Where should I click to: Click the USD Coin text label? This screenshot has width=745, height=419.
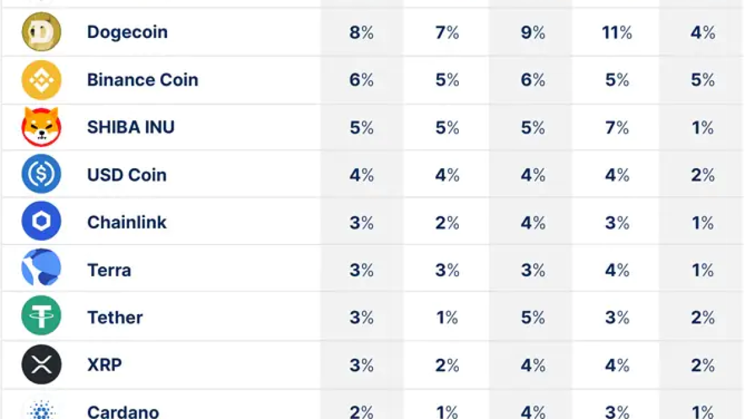pyautogui.click(x=127, y=175)
